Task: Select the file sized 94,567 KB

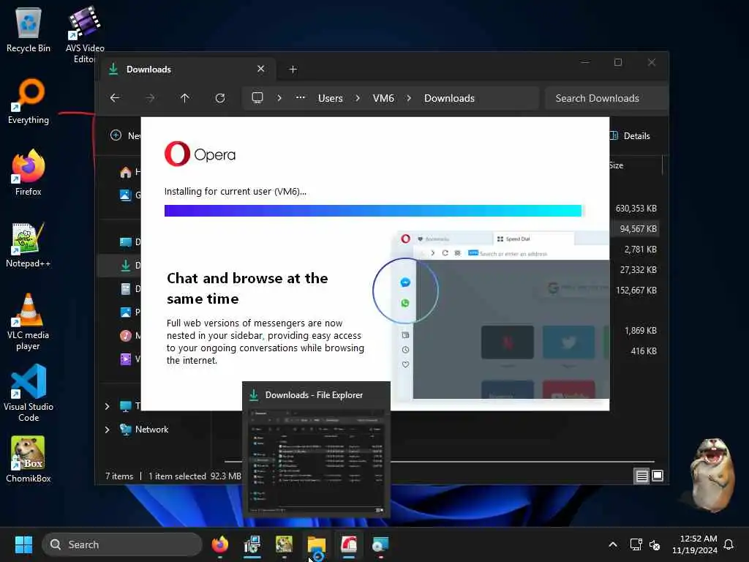Action: (638, 229)
